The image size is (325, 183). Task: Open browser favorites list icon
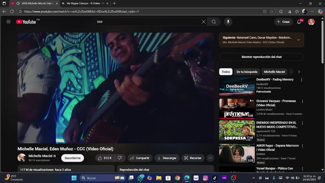coord(297,11)
